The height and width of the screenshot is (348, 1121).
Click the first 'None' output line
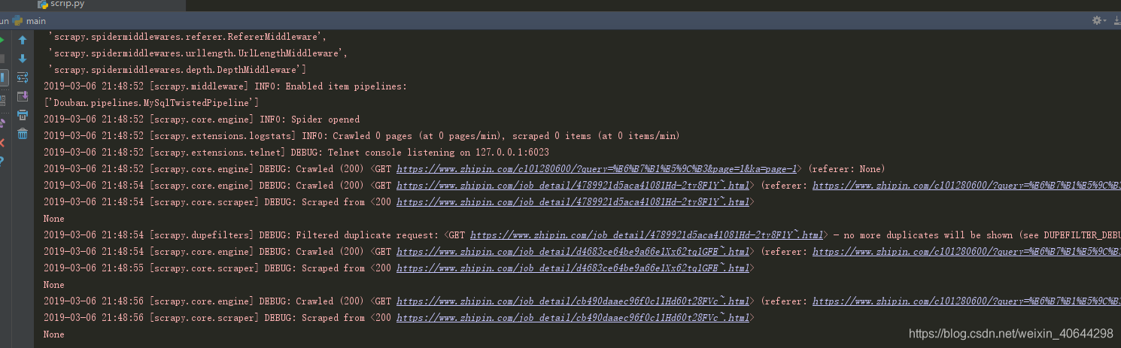(54, 219)
